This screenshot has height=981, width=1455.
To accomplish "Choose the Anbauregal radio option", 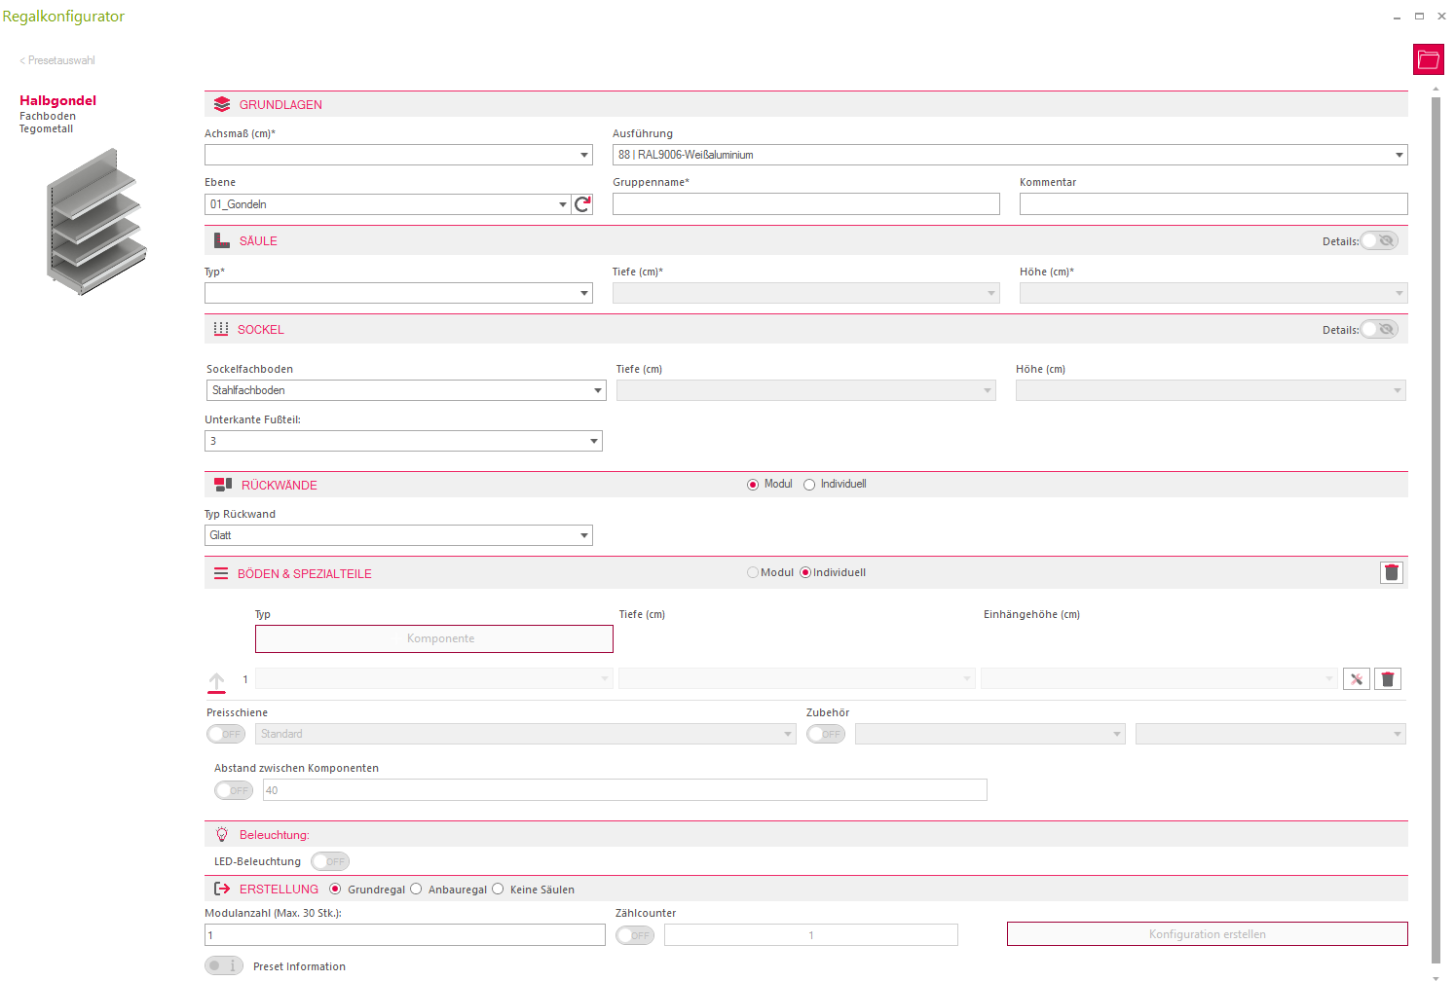I will 416,889.
